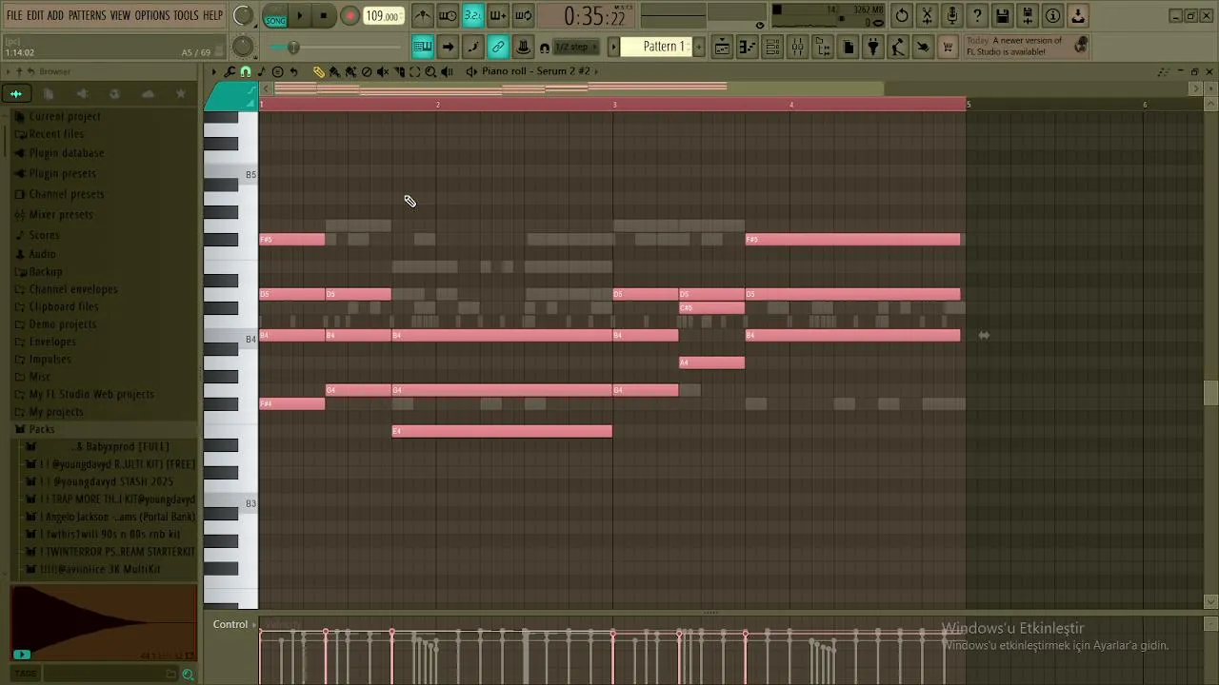Toggle the metronome button
The width and height of the screenshot is (1219, 685).
click(423, 16)
